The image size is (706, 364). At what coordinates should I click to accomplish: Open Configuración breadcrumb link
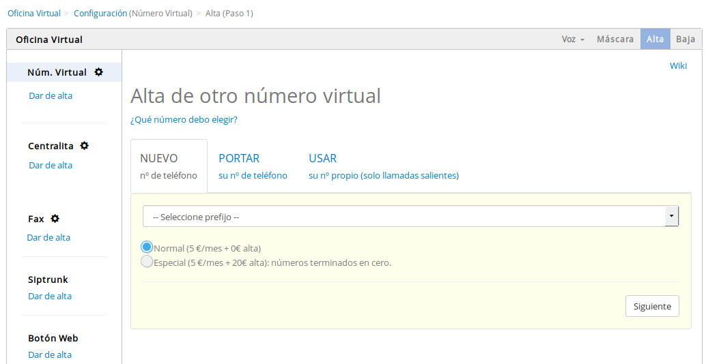pyautogui.click(x=100, y=13)
